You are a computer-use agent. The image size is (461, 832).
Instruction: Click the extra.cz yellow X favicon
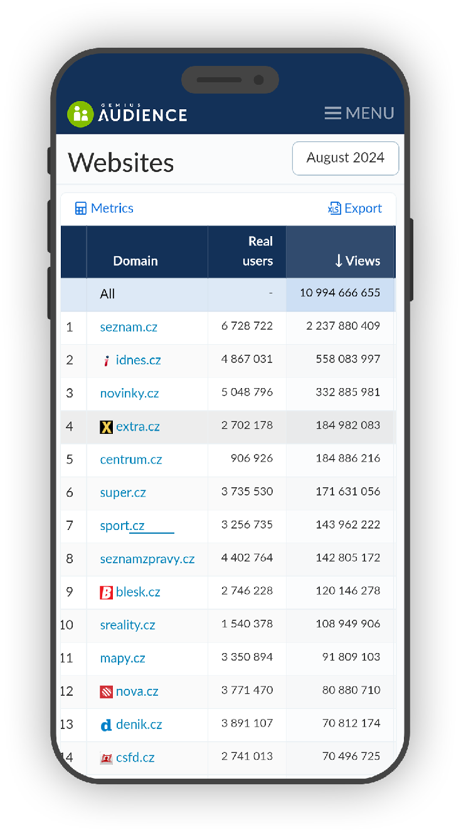(x=106, y=427)
